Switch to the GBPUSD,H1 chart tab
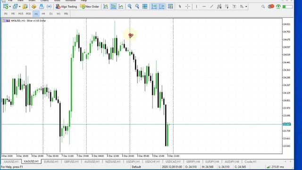The width and height of the screenshot is (302, 170). (x=71, y=161)
